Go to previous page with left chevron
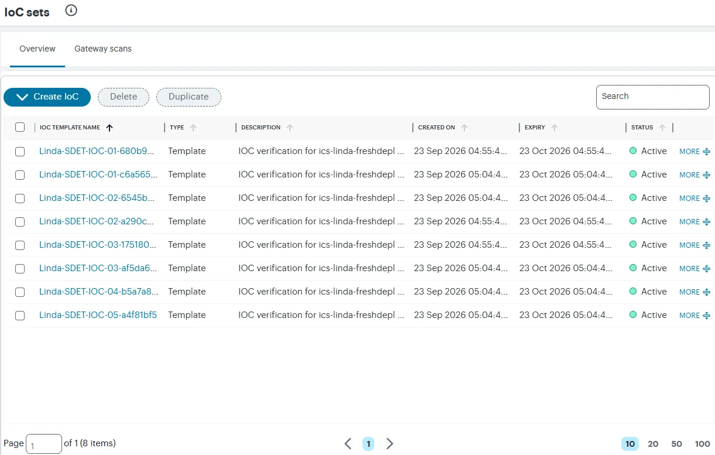Screen dimensions: 715x455 point(348,444)
